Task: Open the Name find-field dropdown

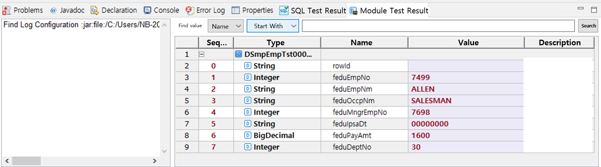Action: click(x=226, y=26)
